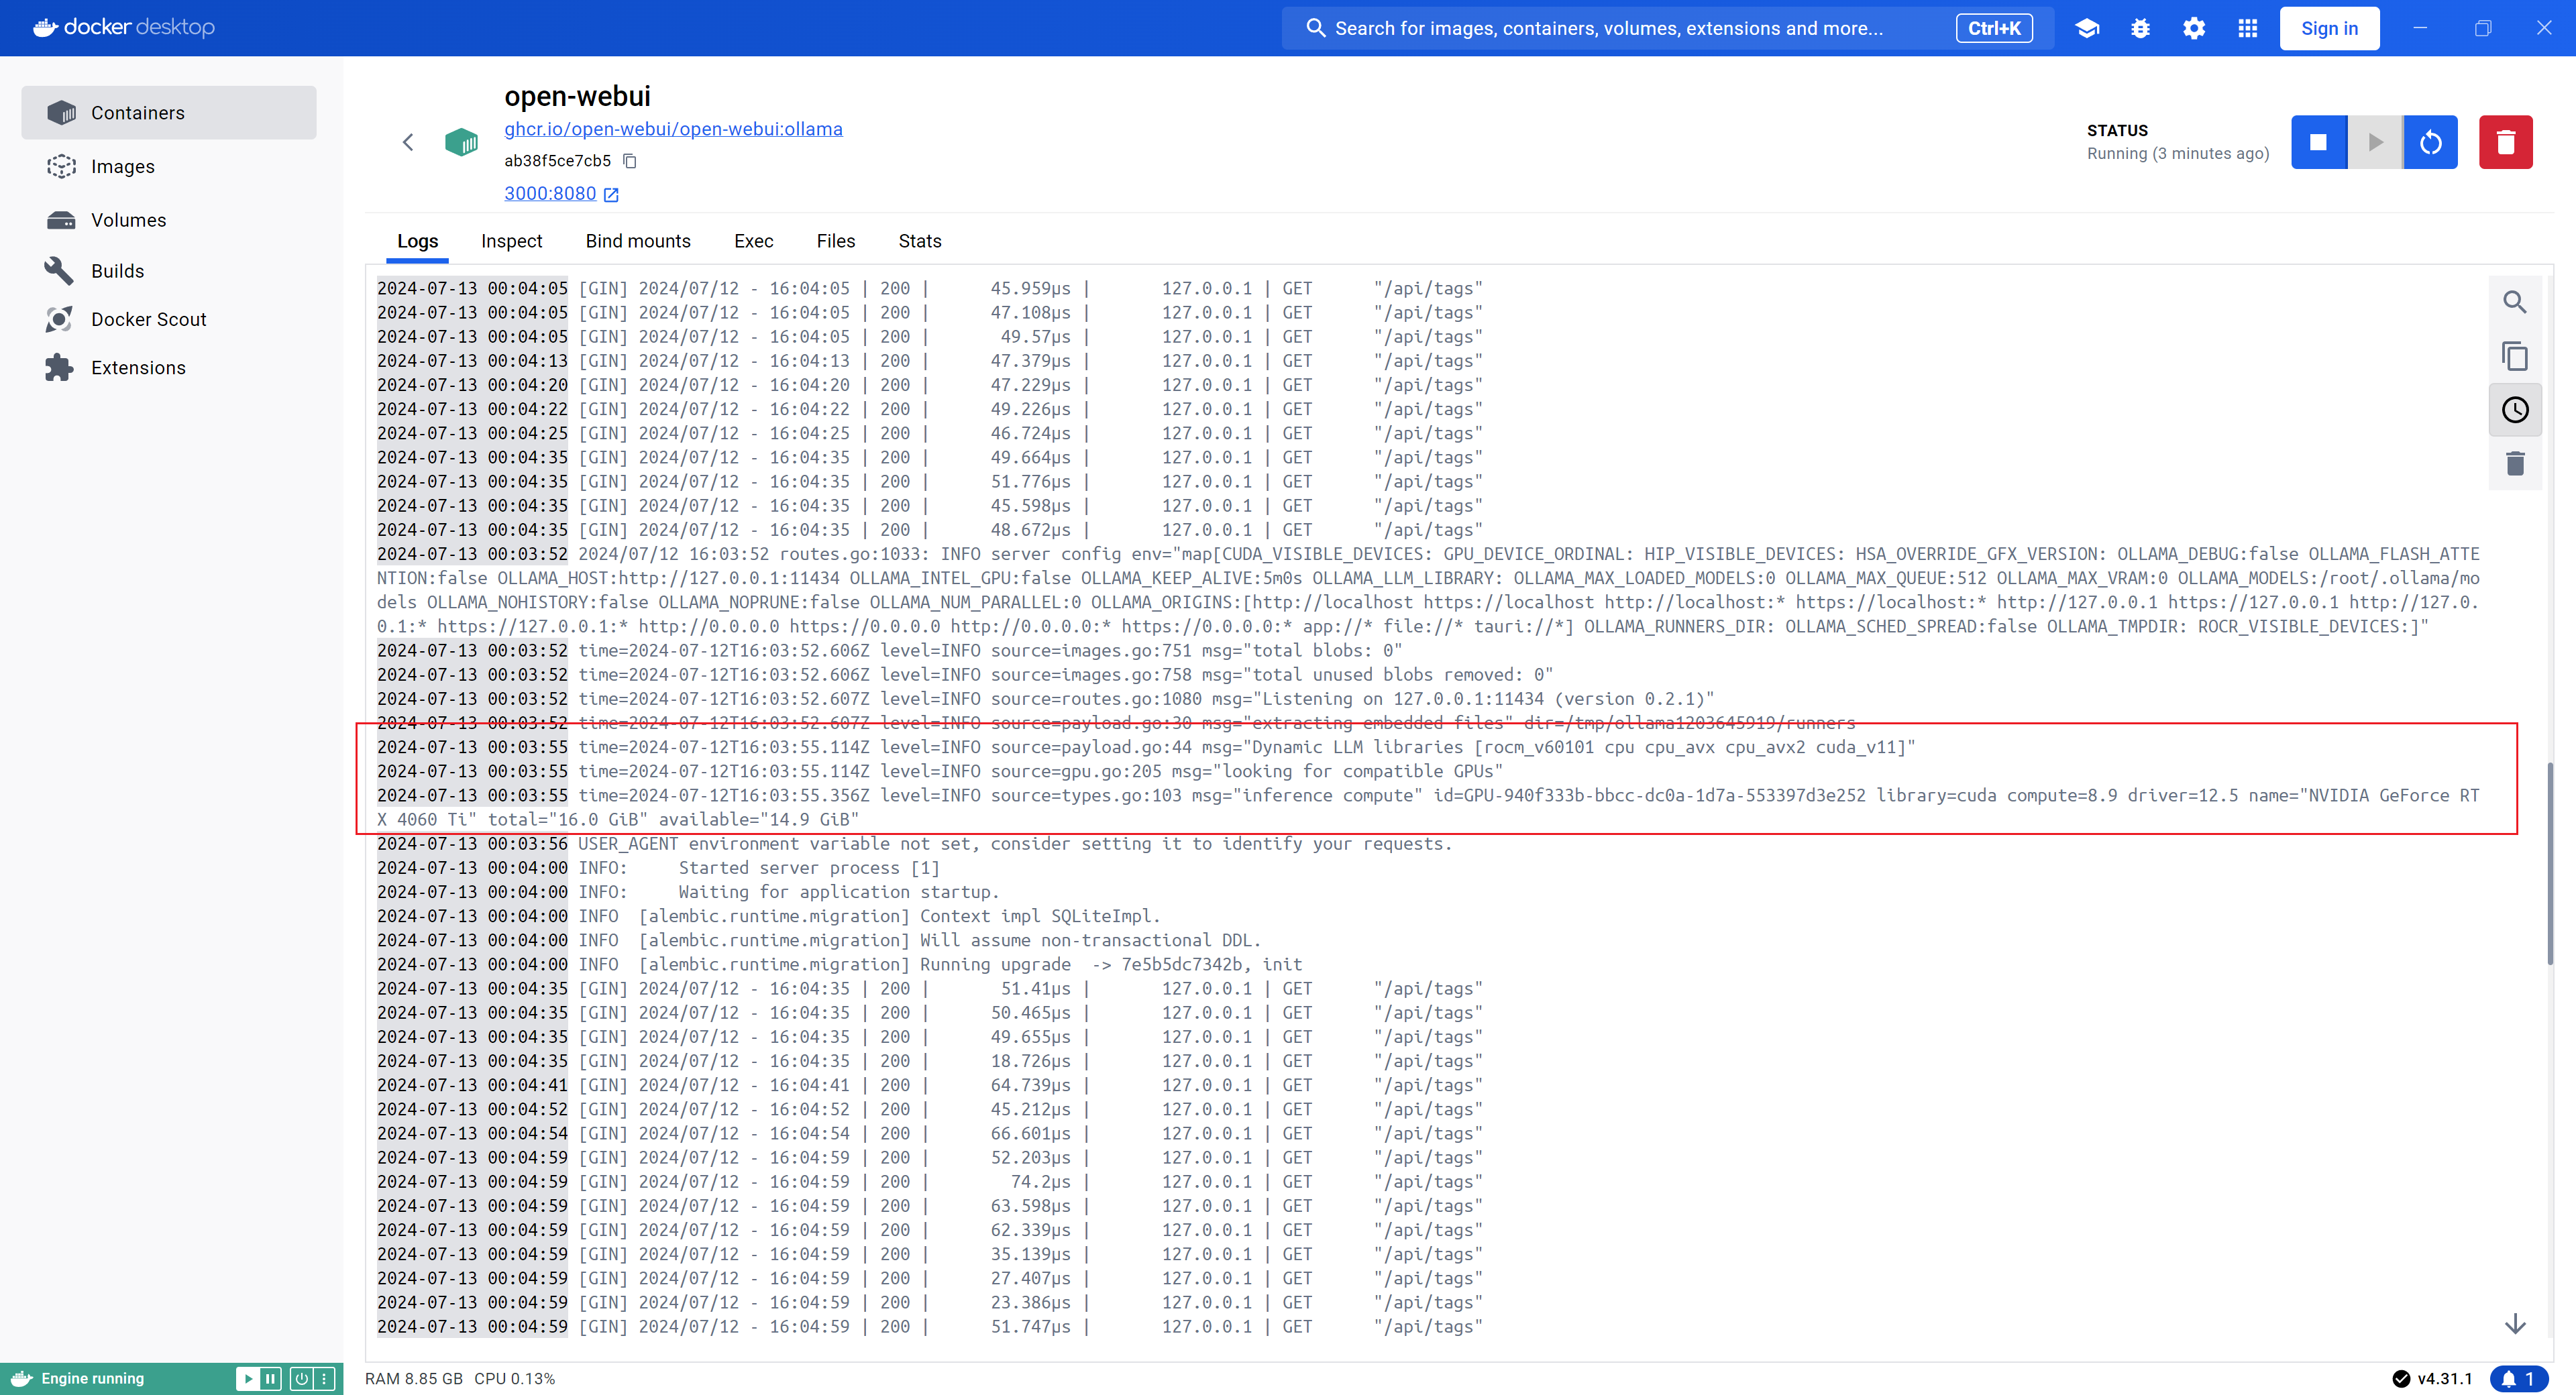Open the Builds section

(169, 271)
